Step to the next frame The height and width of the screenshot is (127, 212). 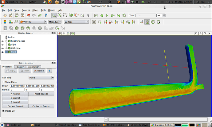pyautogui.click(x=113, y=15)
